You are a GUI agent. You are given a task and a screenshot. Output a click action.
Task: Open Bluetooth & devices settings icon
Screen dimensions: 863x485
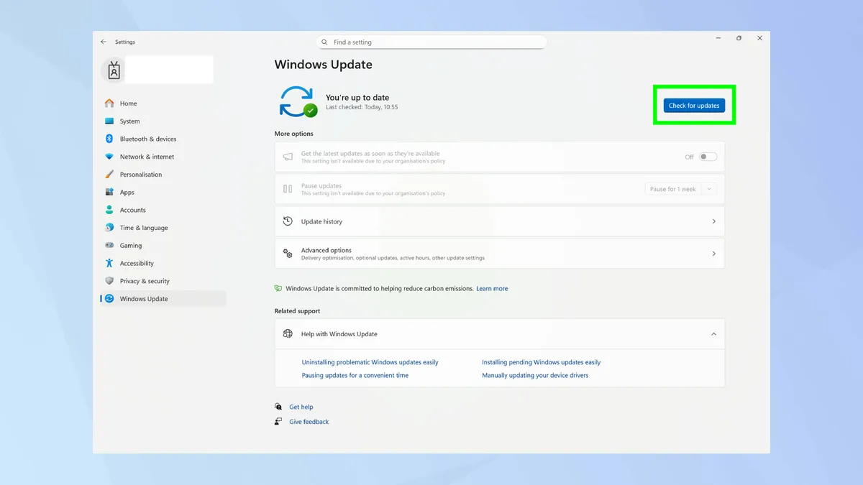[x=109, y=139]
